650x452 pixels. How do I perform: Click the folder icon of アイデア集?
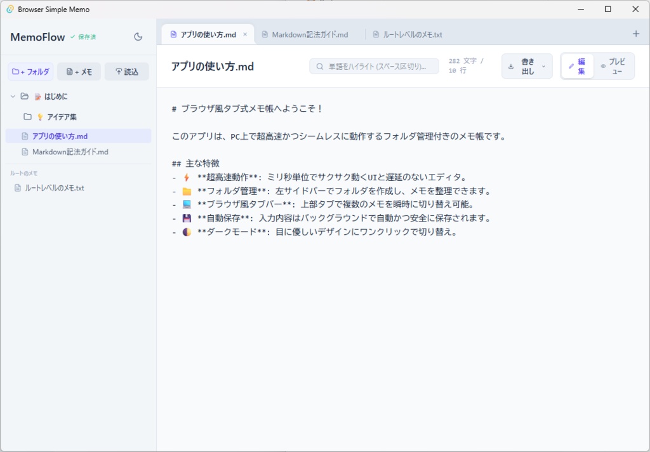[27, 117]
